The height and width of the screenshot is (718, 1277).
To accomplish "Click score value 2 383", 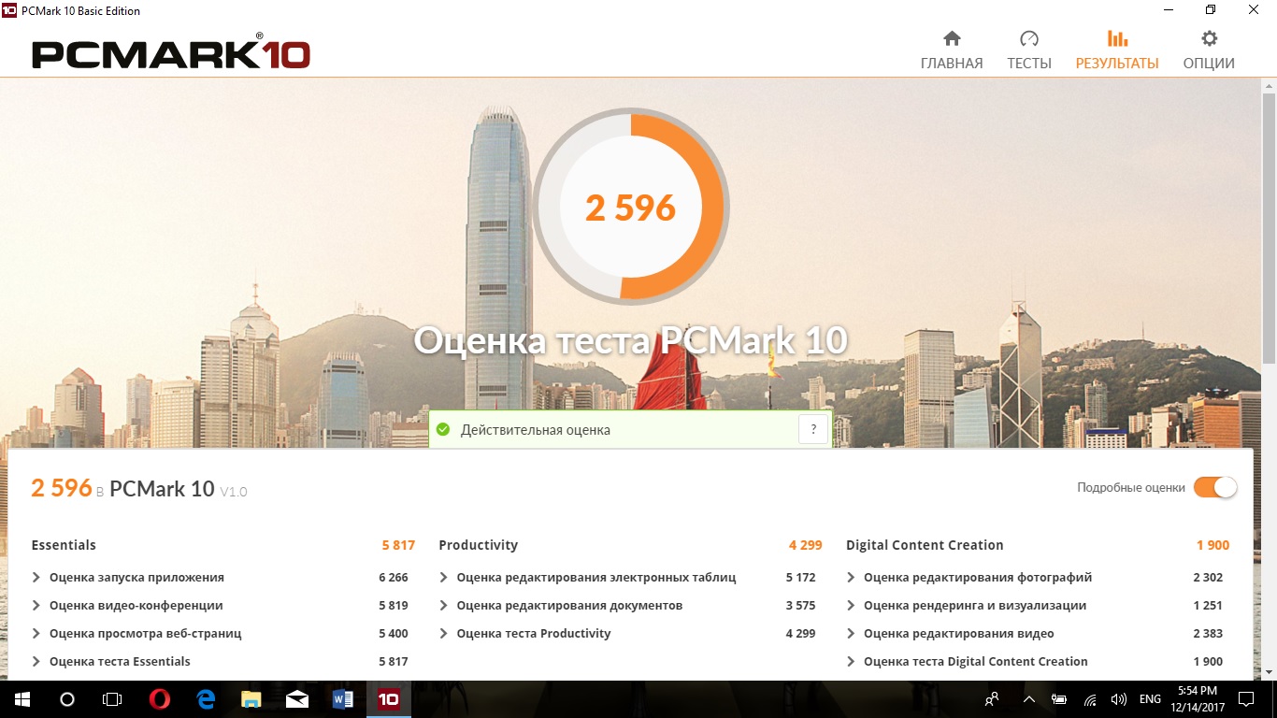I will [x=1208, y=633].
